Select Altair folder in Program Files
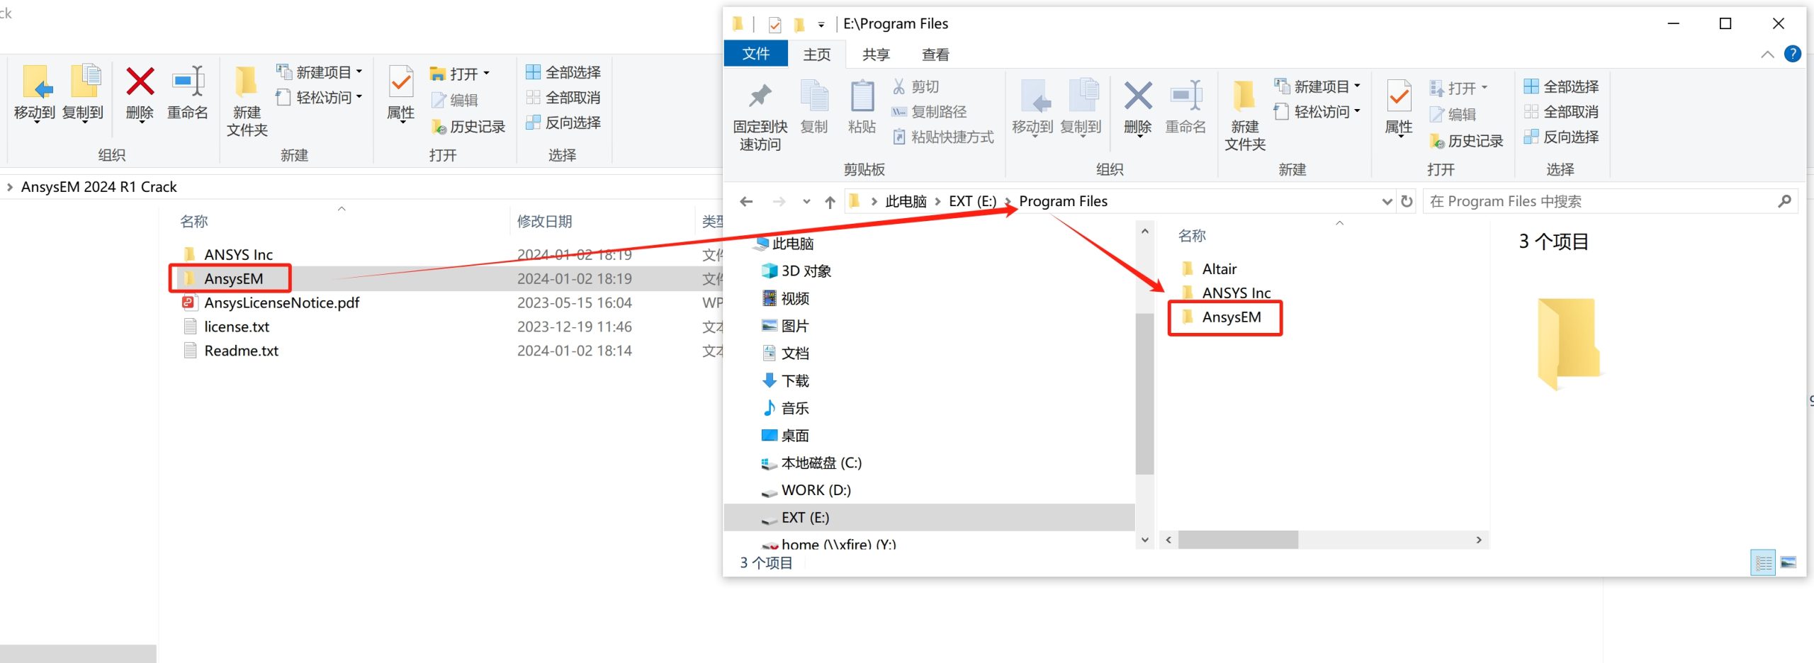 (1219, 268)
